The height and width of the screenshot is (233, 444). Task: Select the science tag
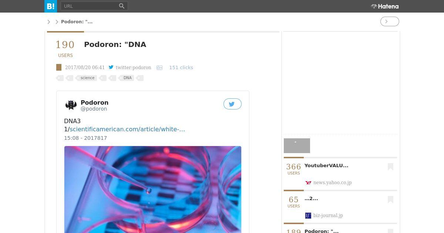coord(87,78)
